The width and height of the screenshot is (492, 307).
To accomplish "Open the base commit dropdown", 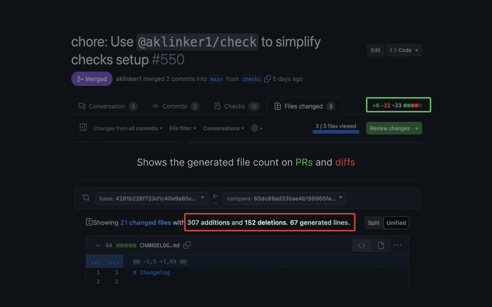I will (x=152, y=198).
